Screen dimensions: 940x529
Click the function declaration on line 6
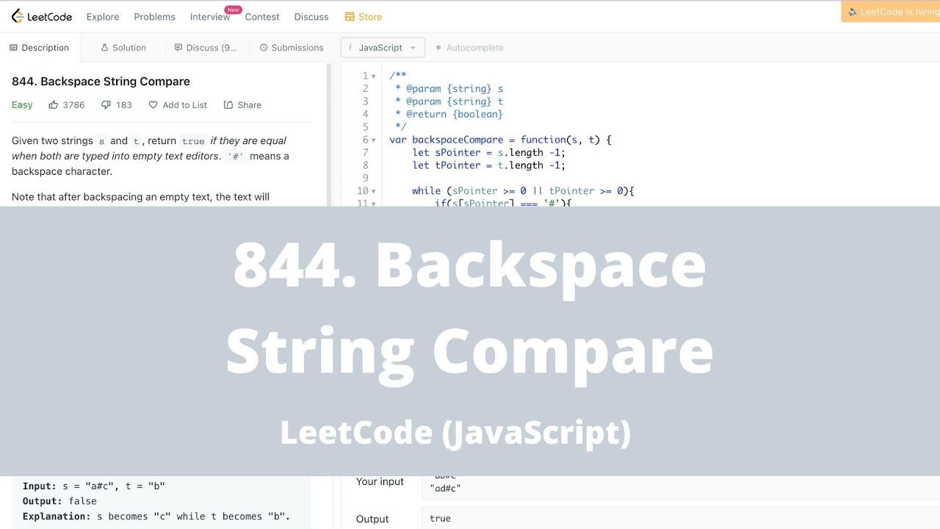point(501,140)
